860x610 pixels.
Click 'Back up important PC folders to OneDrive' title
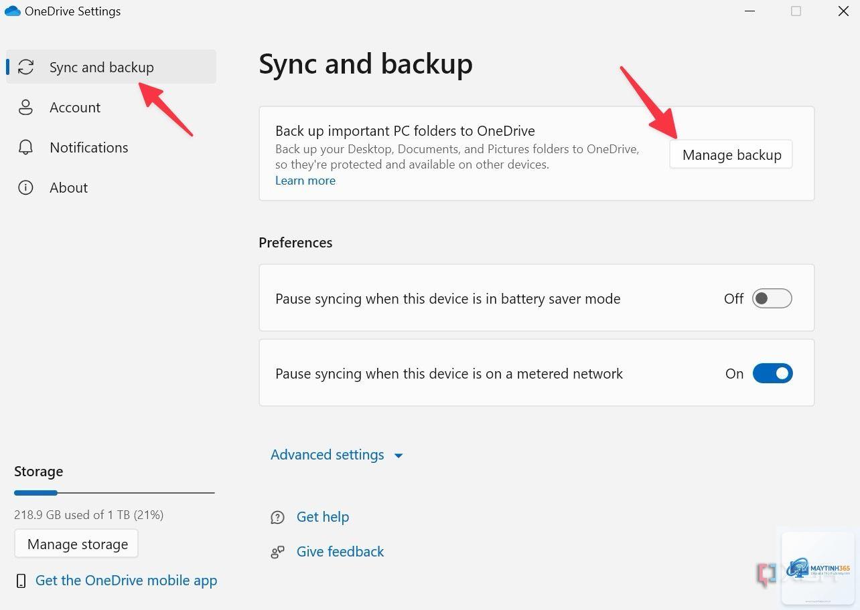[405, 131]
